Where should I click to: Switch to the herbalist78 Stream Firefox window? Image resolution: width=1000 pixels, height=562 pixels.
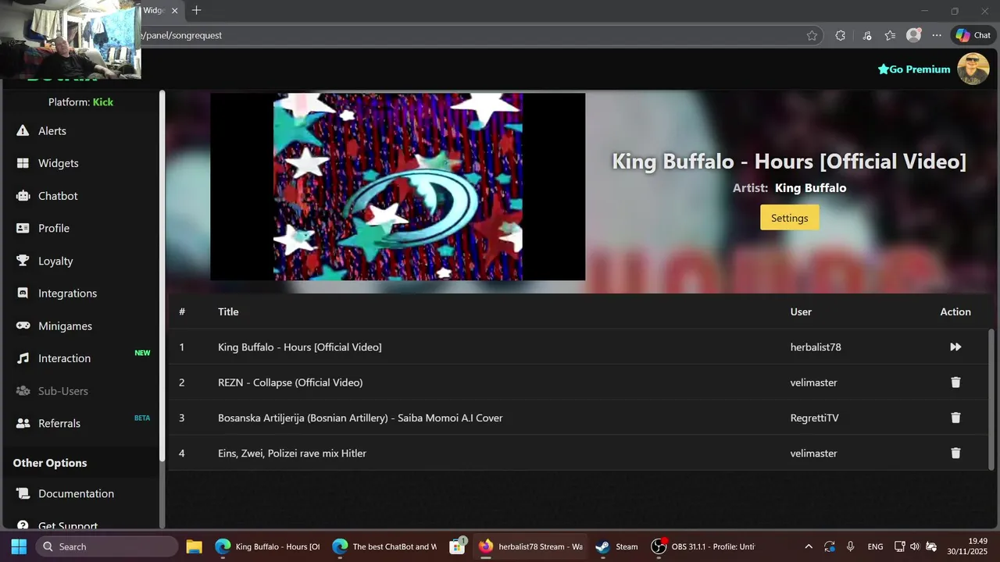pos(530,546)
